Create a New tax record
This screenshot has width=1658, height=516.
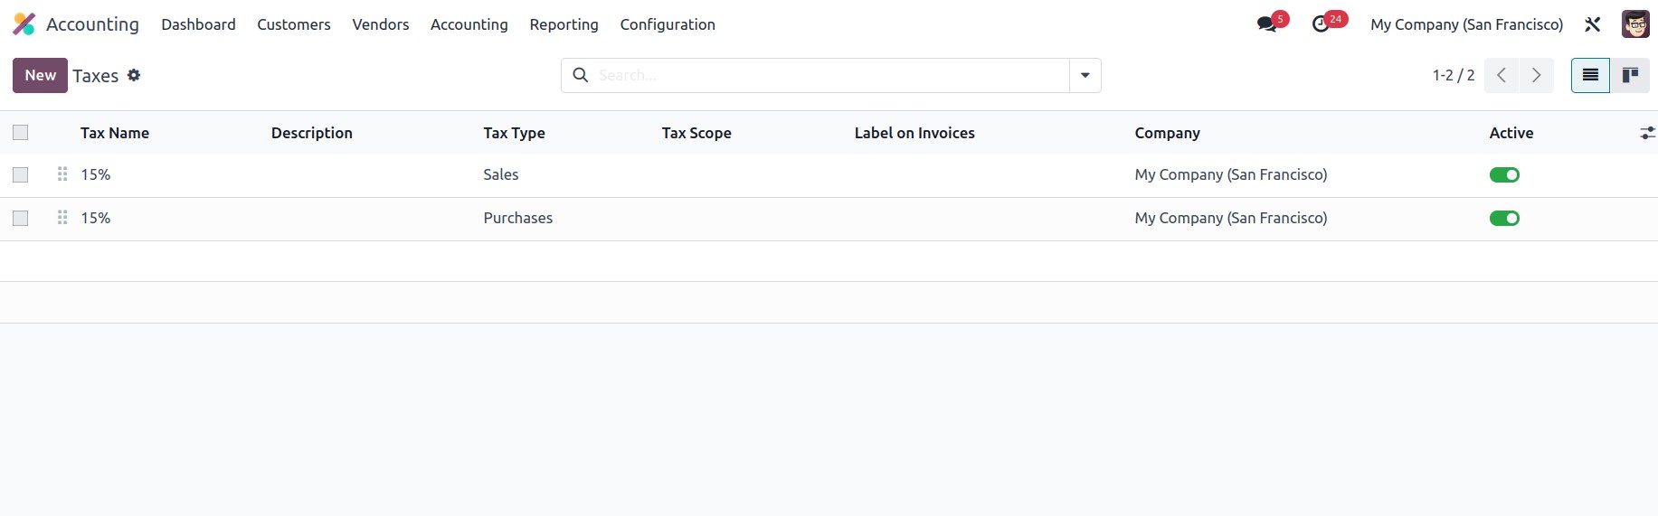click(40, 75)
